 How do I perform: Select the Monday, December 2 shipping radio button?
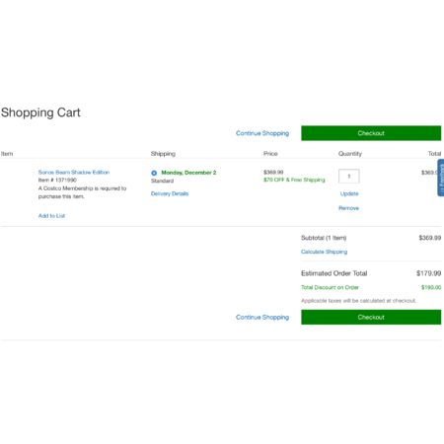click(x=154, y=173)
